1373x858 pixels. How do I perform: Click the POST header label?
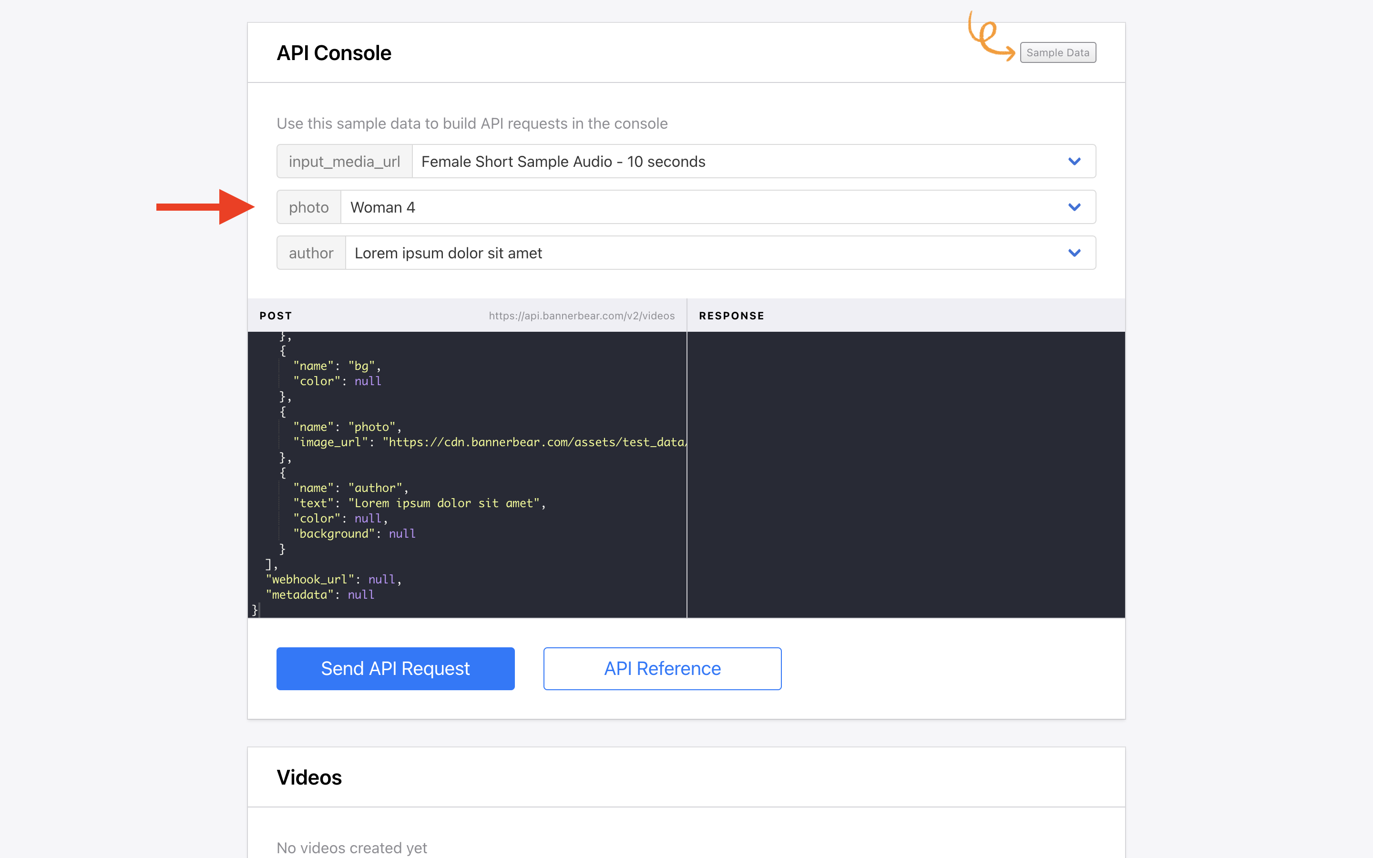(276, 316)
